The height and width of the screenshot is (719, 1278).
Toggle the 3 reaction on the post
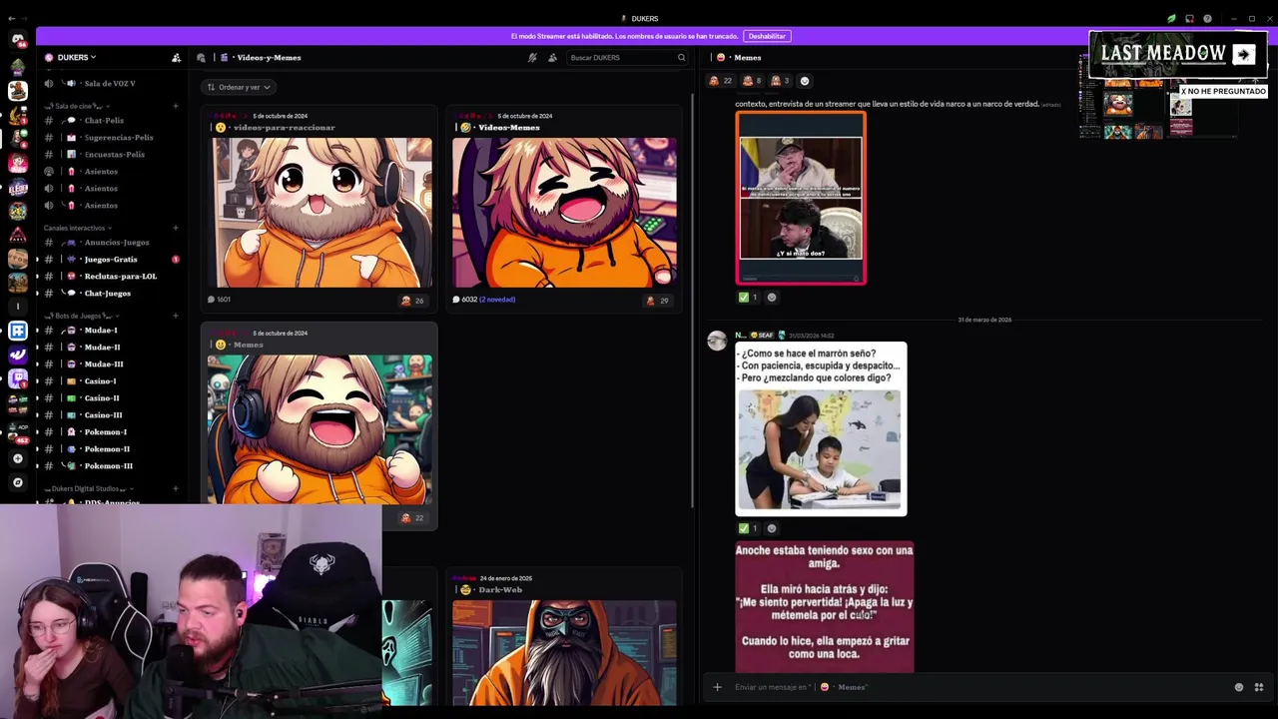point(779,81)
